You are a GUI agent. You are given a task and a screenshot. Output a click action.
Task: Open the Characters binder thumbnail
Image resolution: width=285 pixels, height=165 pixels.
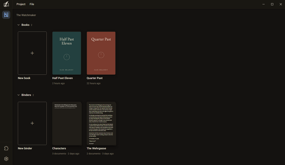67,123
